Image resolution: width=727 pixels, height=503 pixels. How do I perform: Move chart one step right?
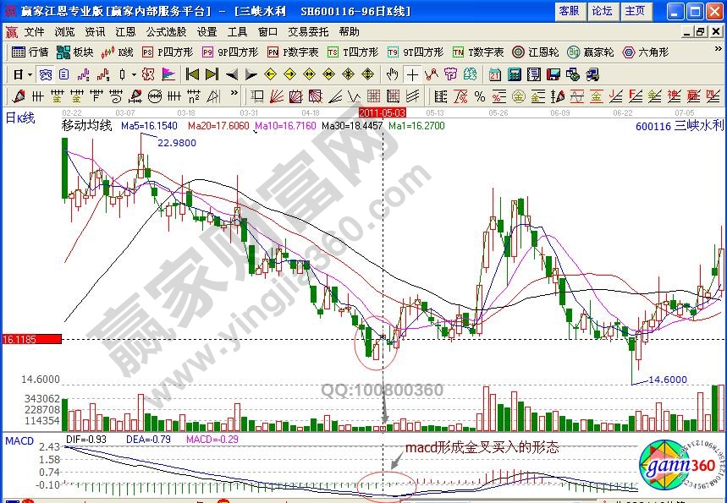[251, 74]
